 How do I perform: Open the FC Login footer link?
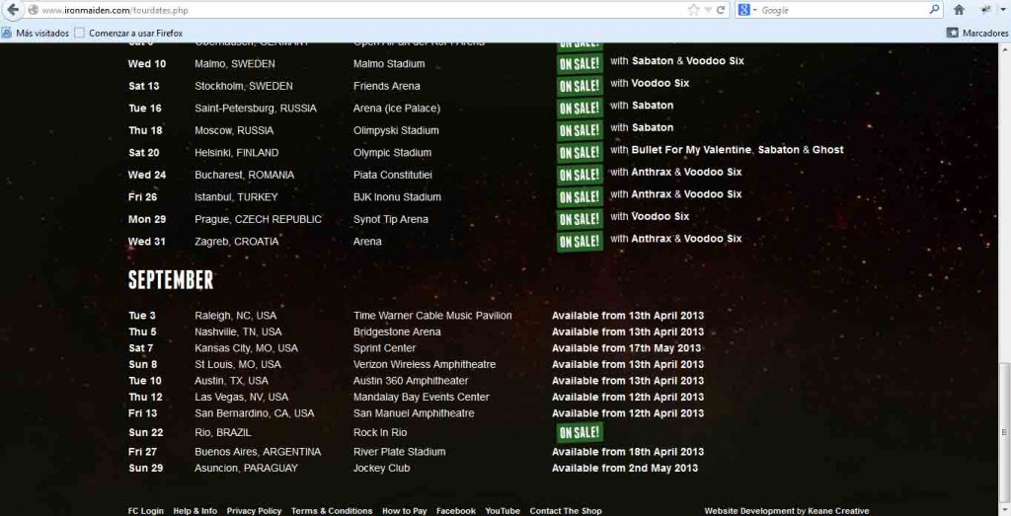click(x=146, y=511)
